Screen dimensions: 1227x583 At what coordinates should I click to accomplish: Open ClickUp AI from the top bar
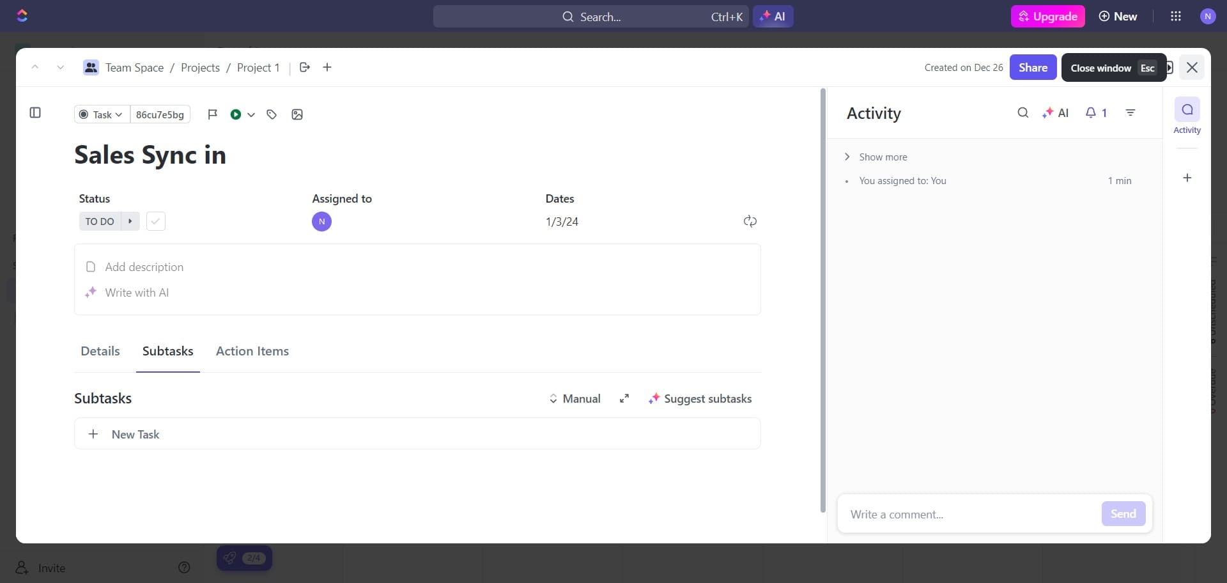click(773, 16)
